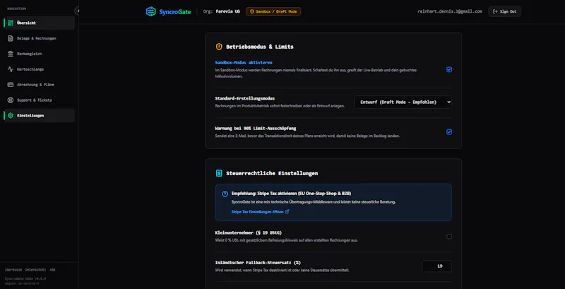This screenshot has width=565, height=289.
Task: Click the Sandbox-Modus aktivieren label
Action: point(244,63)
